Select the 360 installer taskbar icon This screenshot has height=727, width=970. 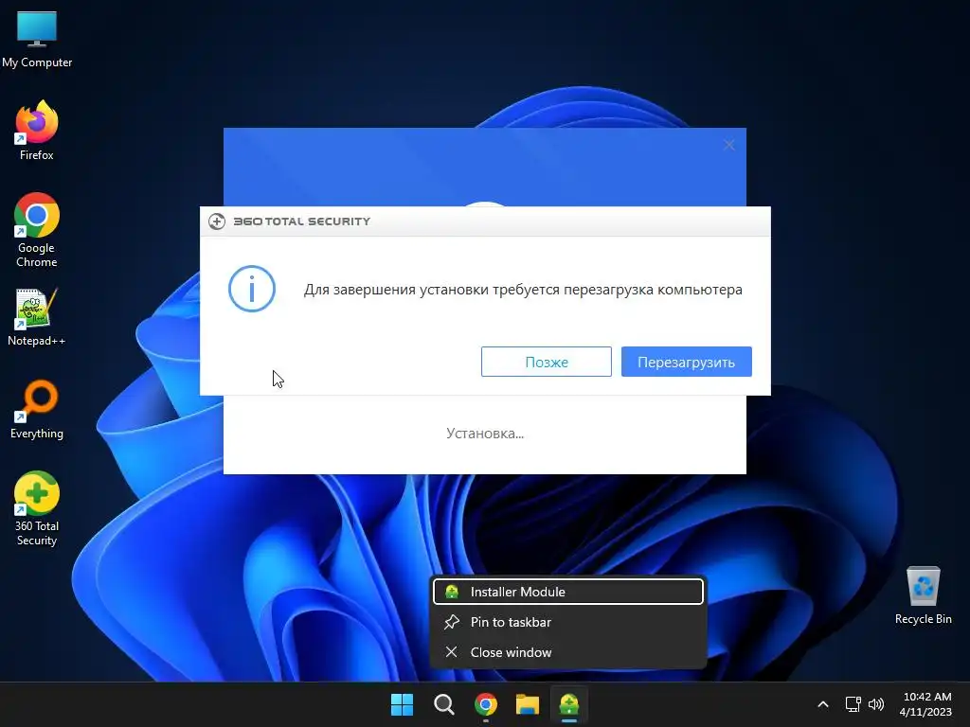569,704
